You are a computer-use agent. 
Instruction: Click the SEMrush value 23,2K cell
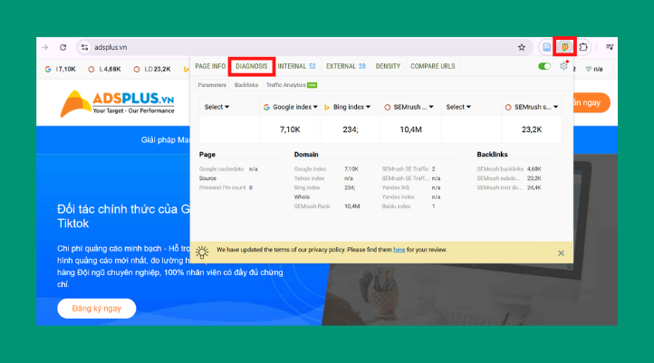tap(532, 129)
